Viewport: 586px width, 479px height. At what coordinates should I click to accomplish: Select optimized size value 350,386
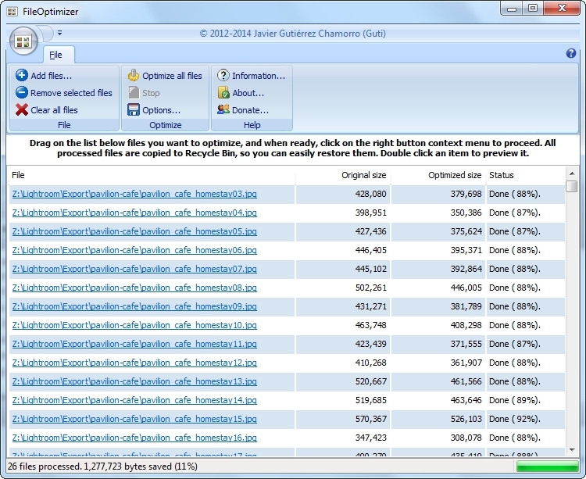click(466, 213)
